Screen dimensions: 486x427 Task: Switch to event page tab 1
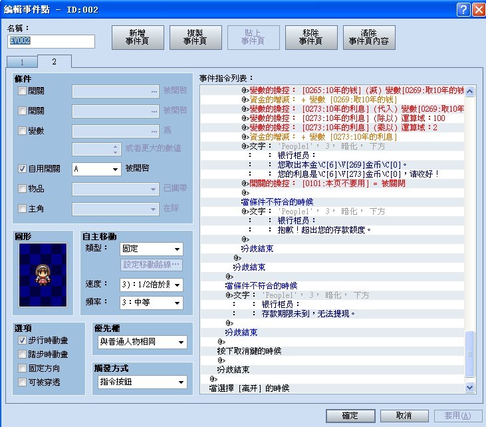[x=22, y=62]
